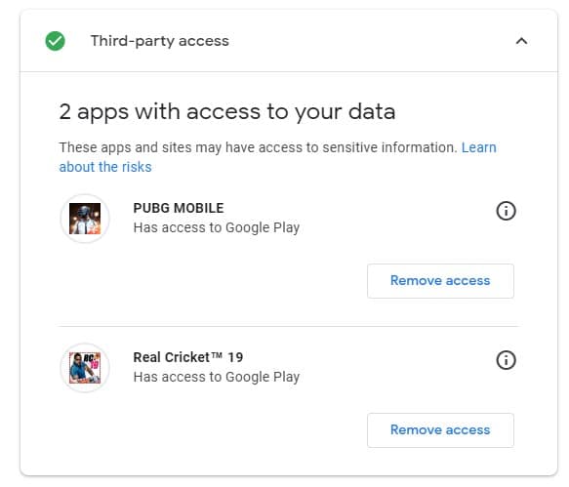Screen dimensions: 569x487
Task: Click the PUBG MOBILE app icon
Action: [85, 219]
